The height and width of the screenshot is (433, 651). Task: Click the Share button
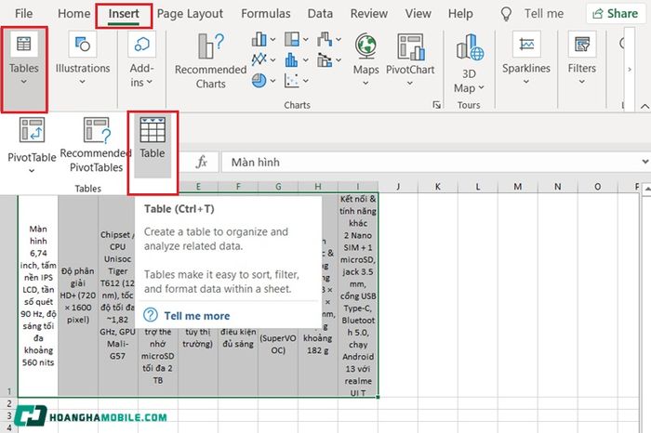616,14
